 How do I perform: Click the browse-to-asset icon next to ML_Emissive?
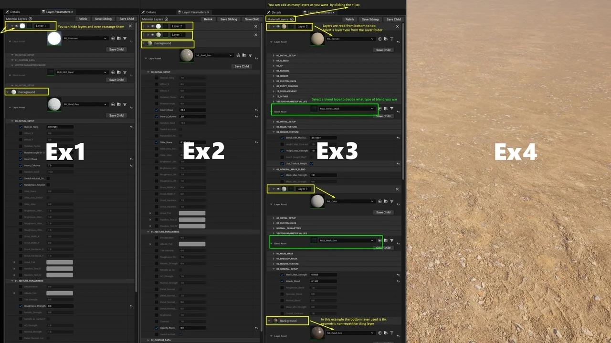(x=119, y=38)
